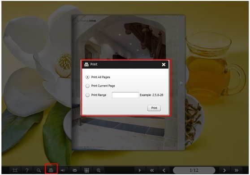Select Print Range option
This screenshot has width=250, height=175.
pos(87,95)
